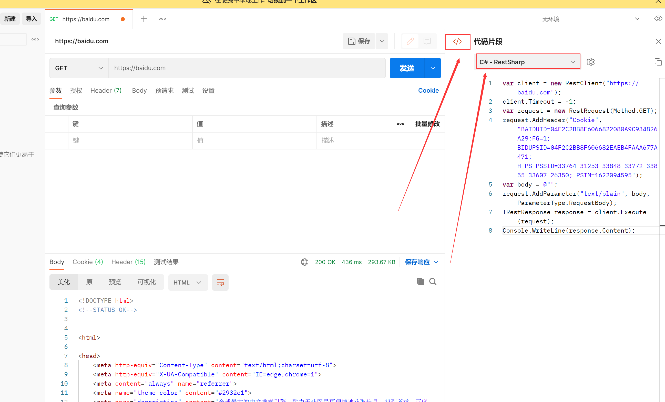
Task: Open the response Cookie (4) tab
Action: point(88,262)
